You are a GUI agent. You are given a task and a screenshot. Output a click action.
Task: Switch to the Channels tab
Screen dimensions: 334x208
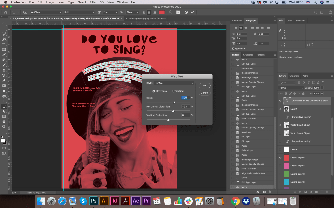coord(294,76)
